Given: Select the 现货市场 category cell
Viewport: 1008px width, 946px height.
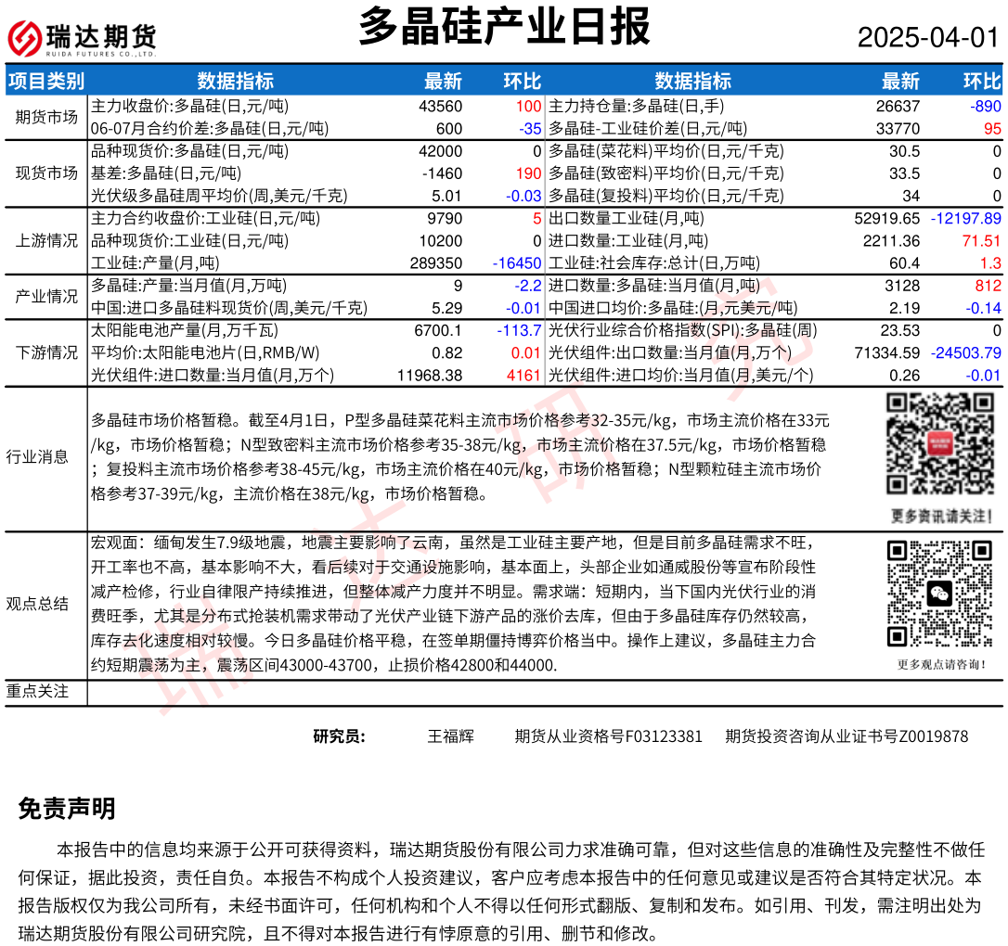Looking at the screenshot, I should pos(46,173).
